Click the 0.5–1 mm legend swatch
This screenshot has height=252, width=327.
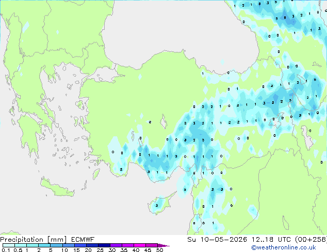21,245
